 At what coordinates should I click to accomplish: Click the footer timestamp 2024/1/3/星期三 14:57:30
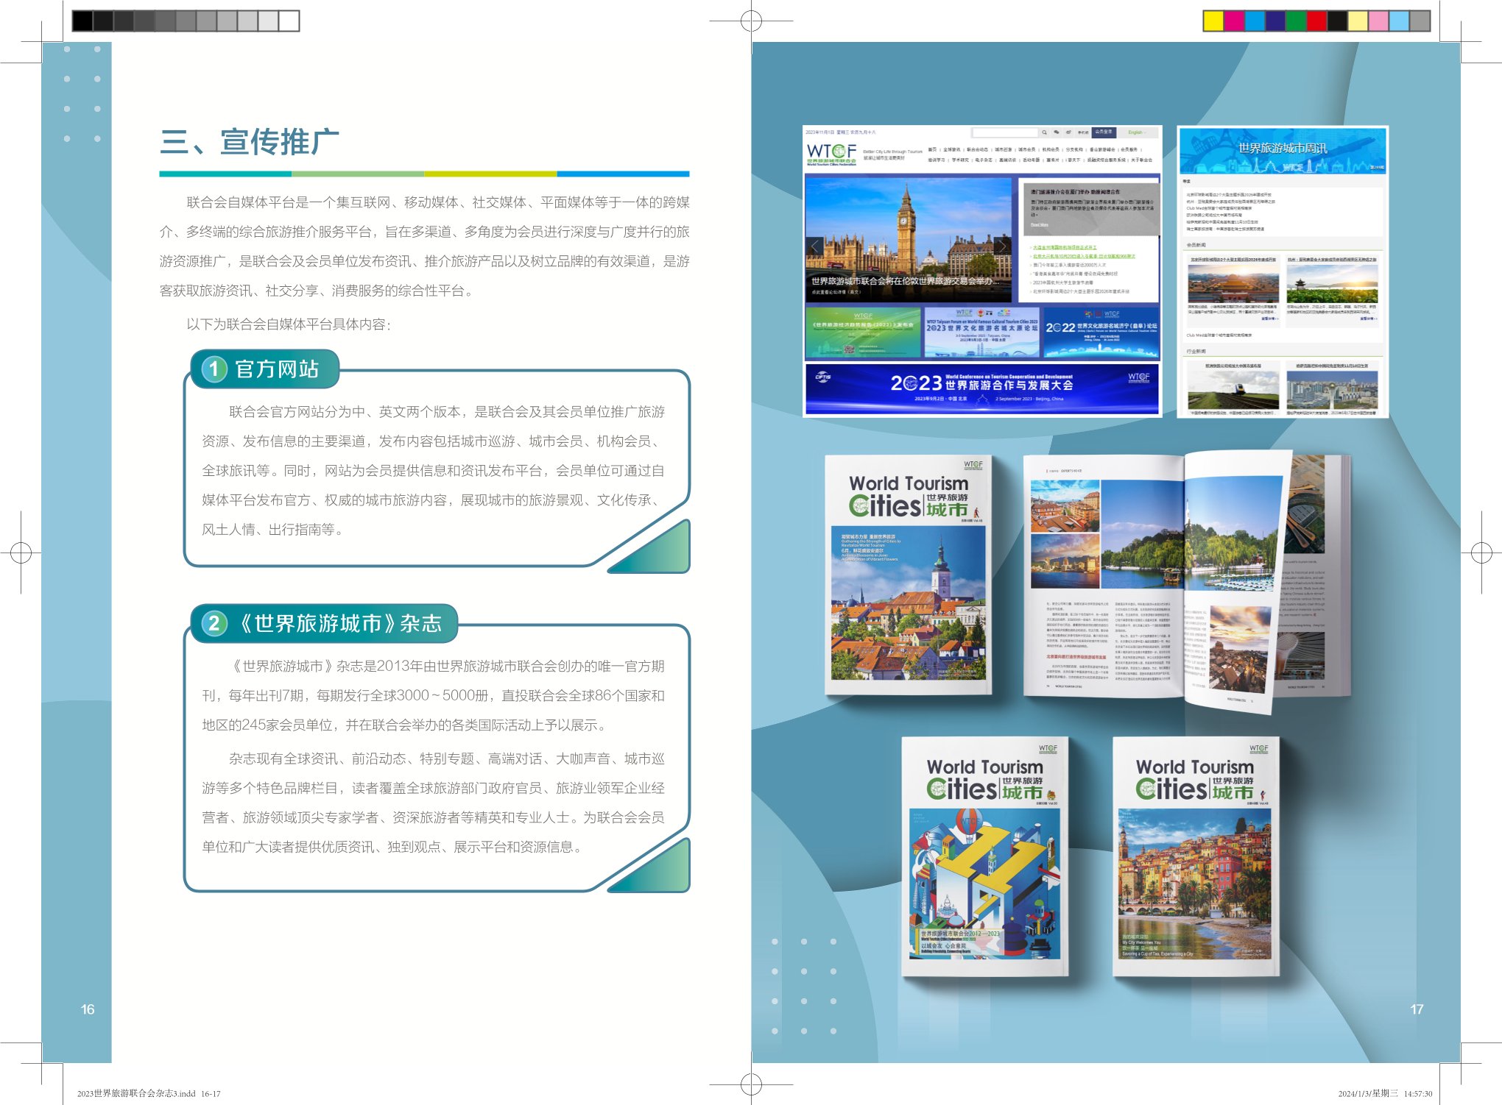1385,1093
